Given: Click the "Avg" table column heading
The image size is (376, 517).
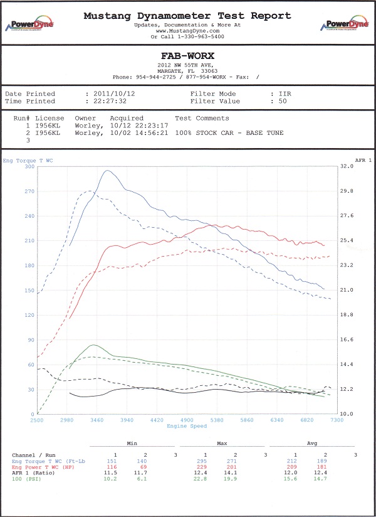Looking at the screenshot, I should 312,444.
